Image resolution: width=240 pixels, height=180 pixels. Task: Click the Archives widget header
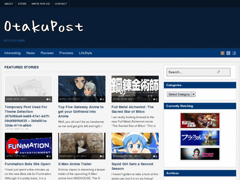[x=200, y=173]
